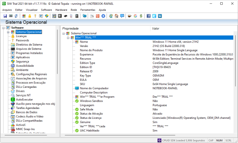
Task: Click the CPUID SDK icon in status bar
Action: 159,140
